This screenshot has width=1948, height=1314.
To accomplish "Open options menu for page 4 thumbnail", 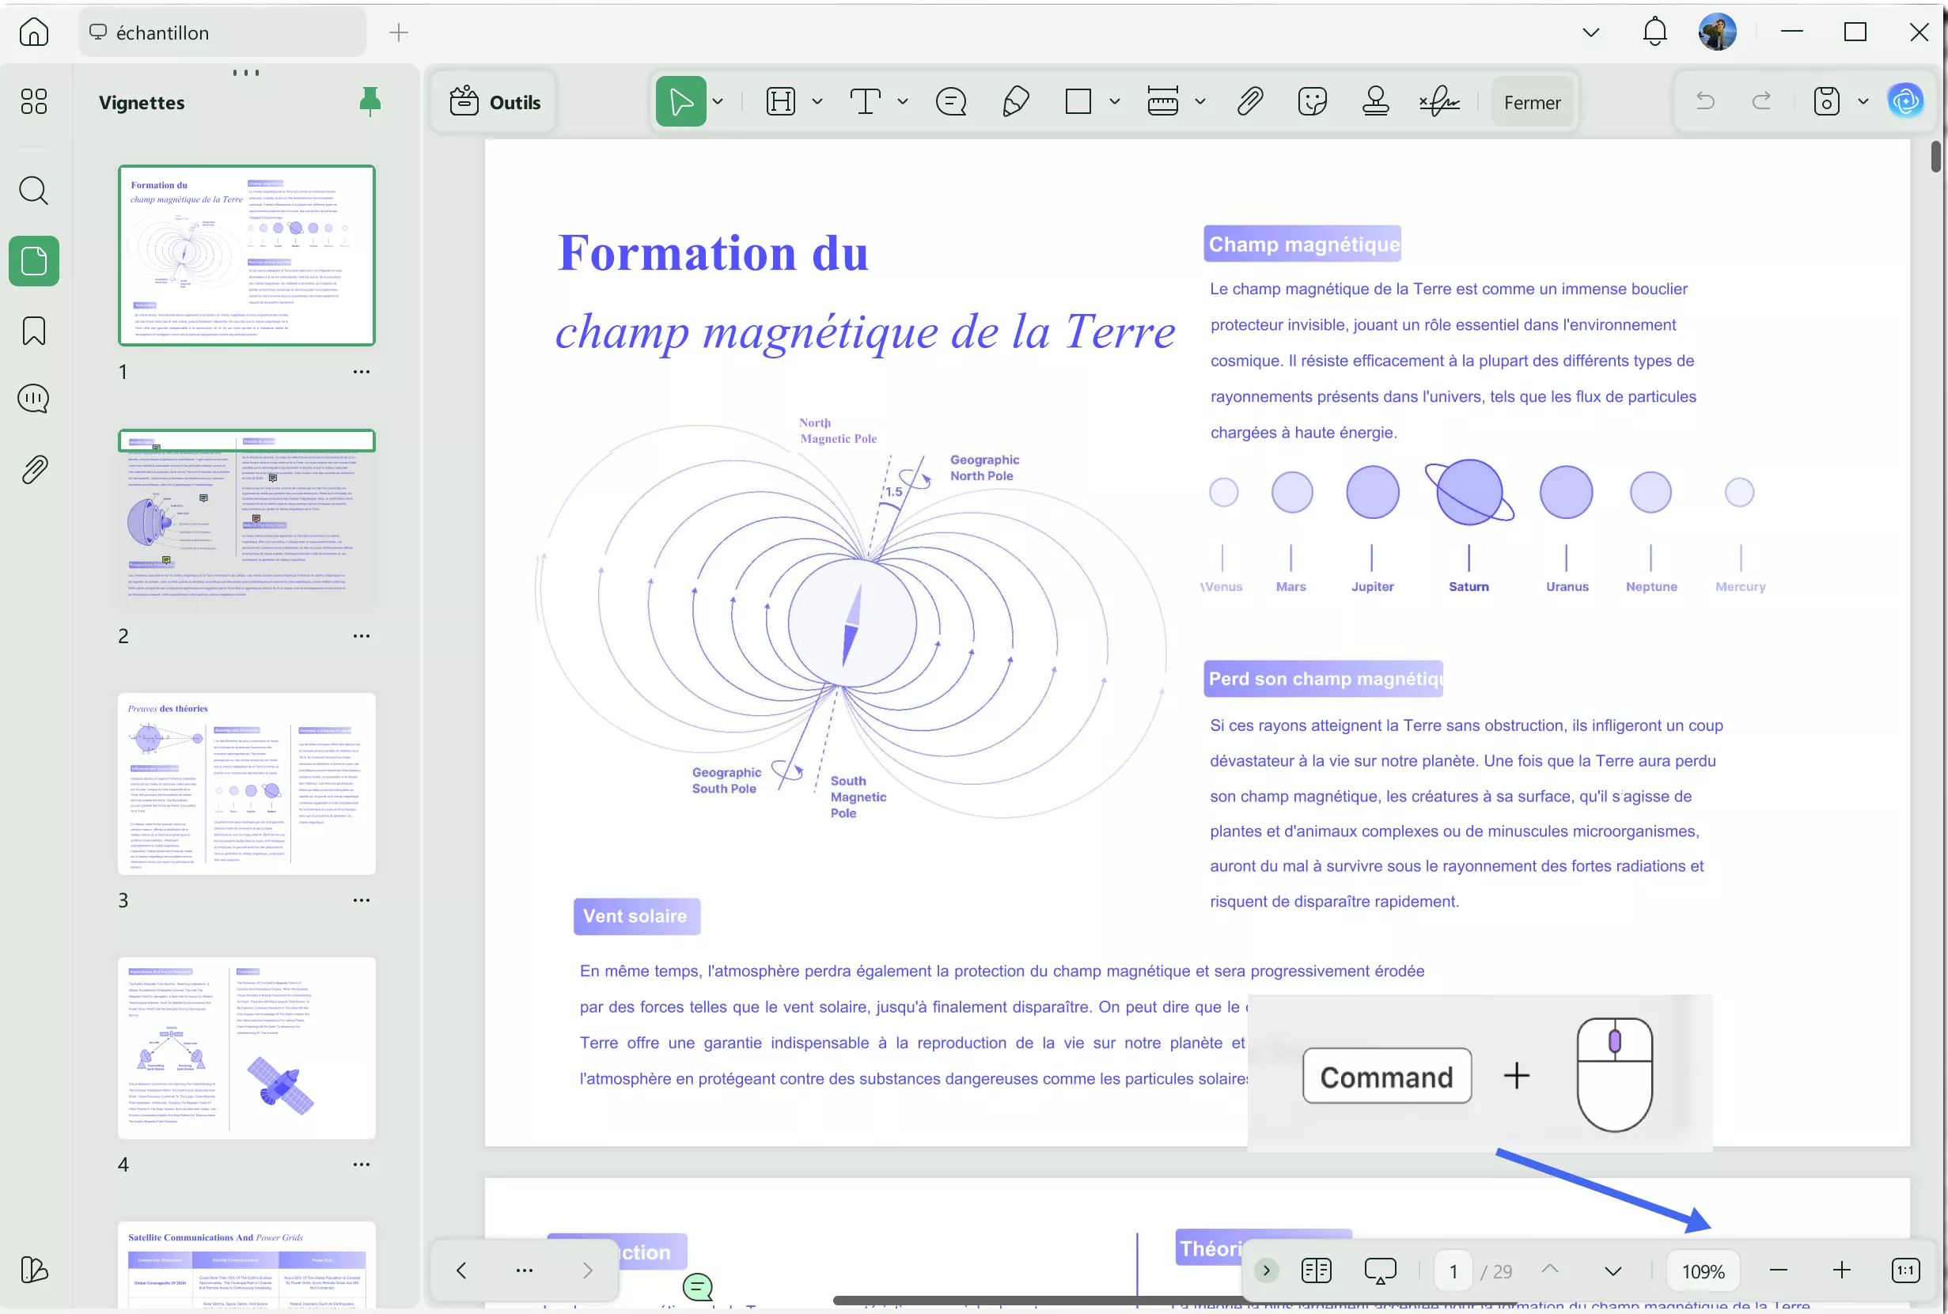I will pyautogui.click(x=362, y=1164).
